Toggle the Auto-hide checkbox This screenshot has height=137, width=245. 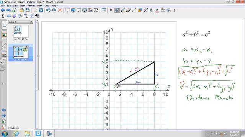click(10, 128)
